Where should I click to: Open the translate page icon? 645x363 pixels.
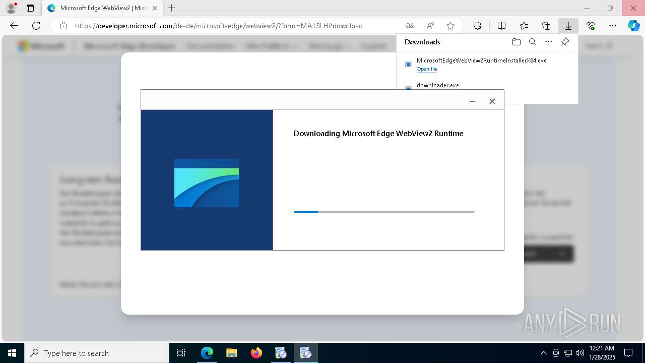pos(410,26)
